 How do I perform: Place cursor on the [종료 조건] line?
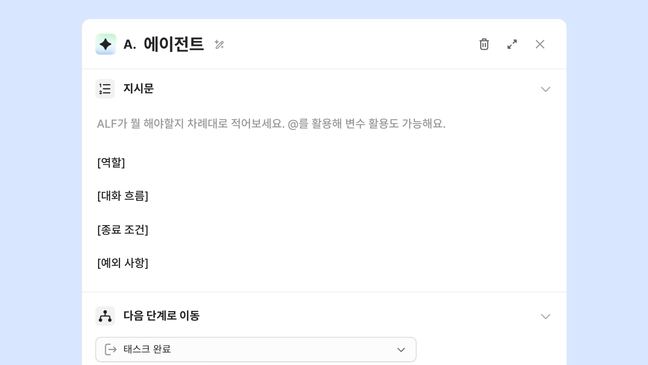point(123,229)
